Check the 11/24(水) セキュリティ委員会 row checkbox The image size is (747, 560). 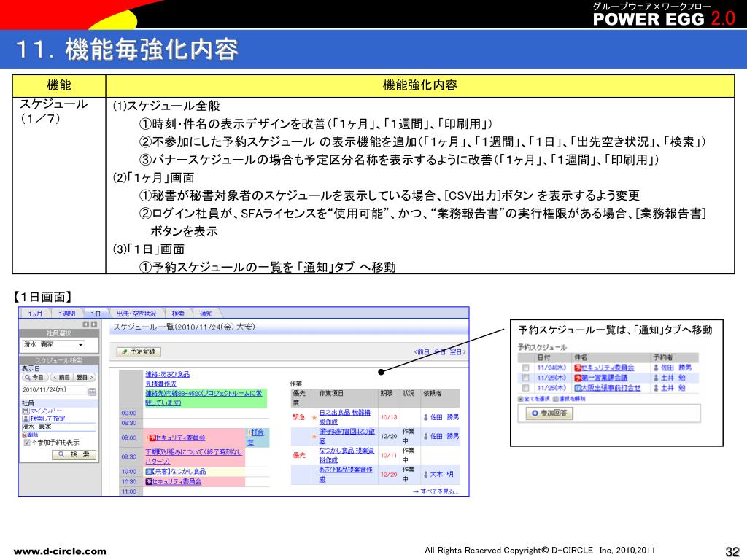pos(525,367)
